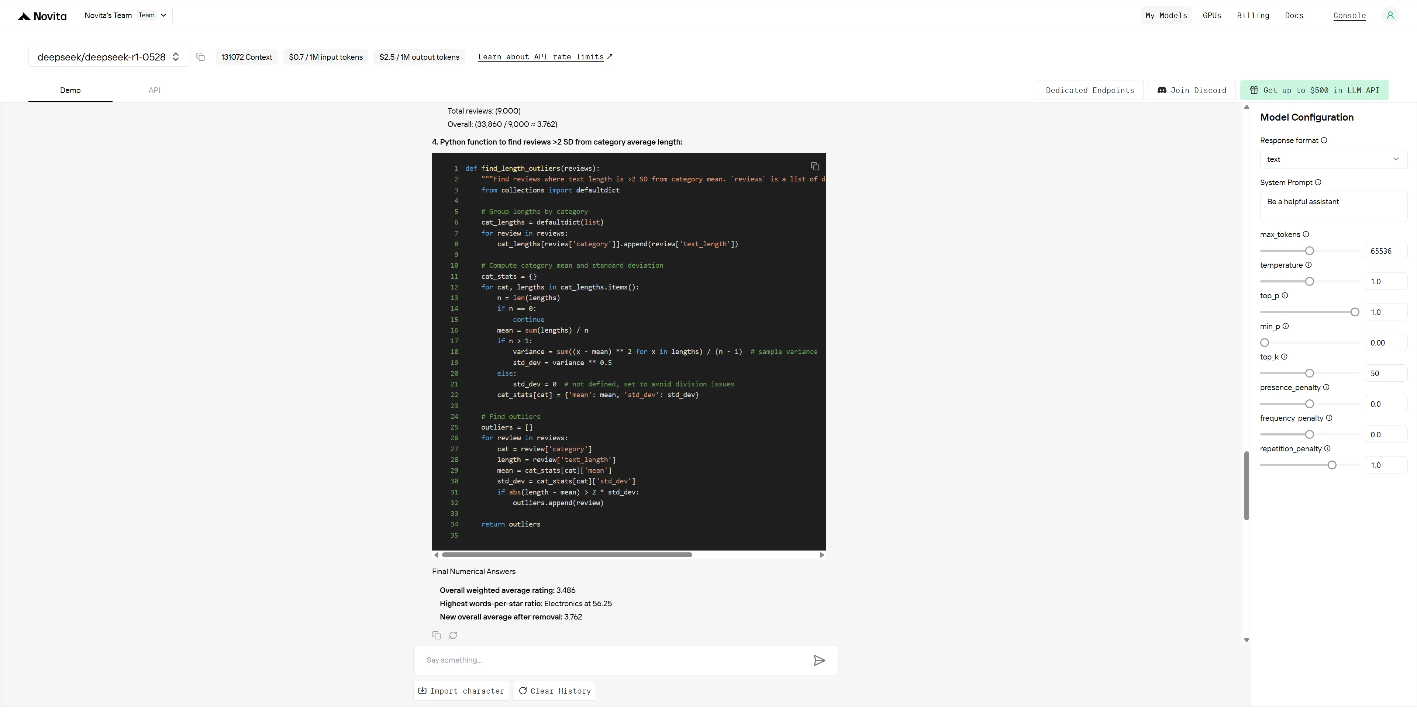Show temperature info tooltip
Image resolution: width=1417 pixels, height=722 pixels.
[1309, 265]
